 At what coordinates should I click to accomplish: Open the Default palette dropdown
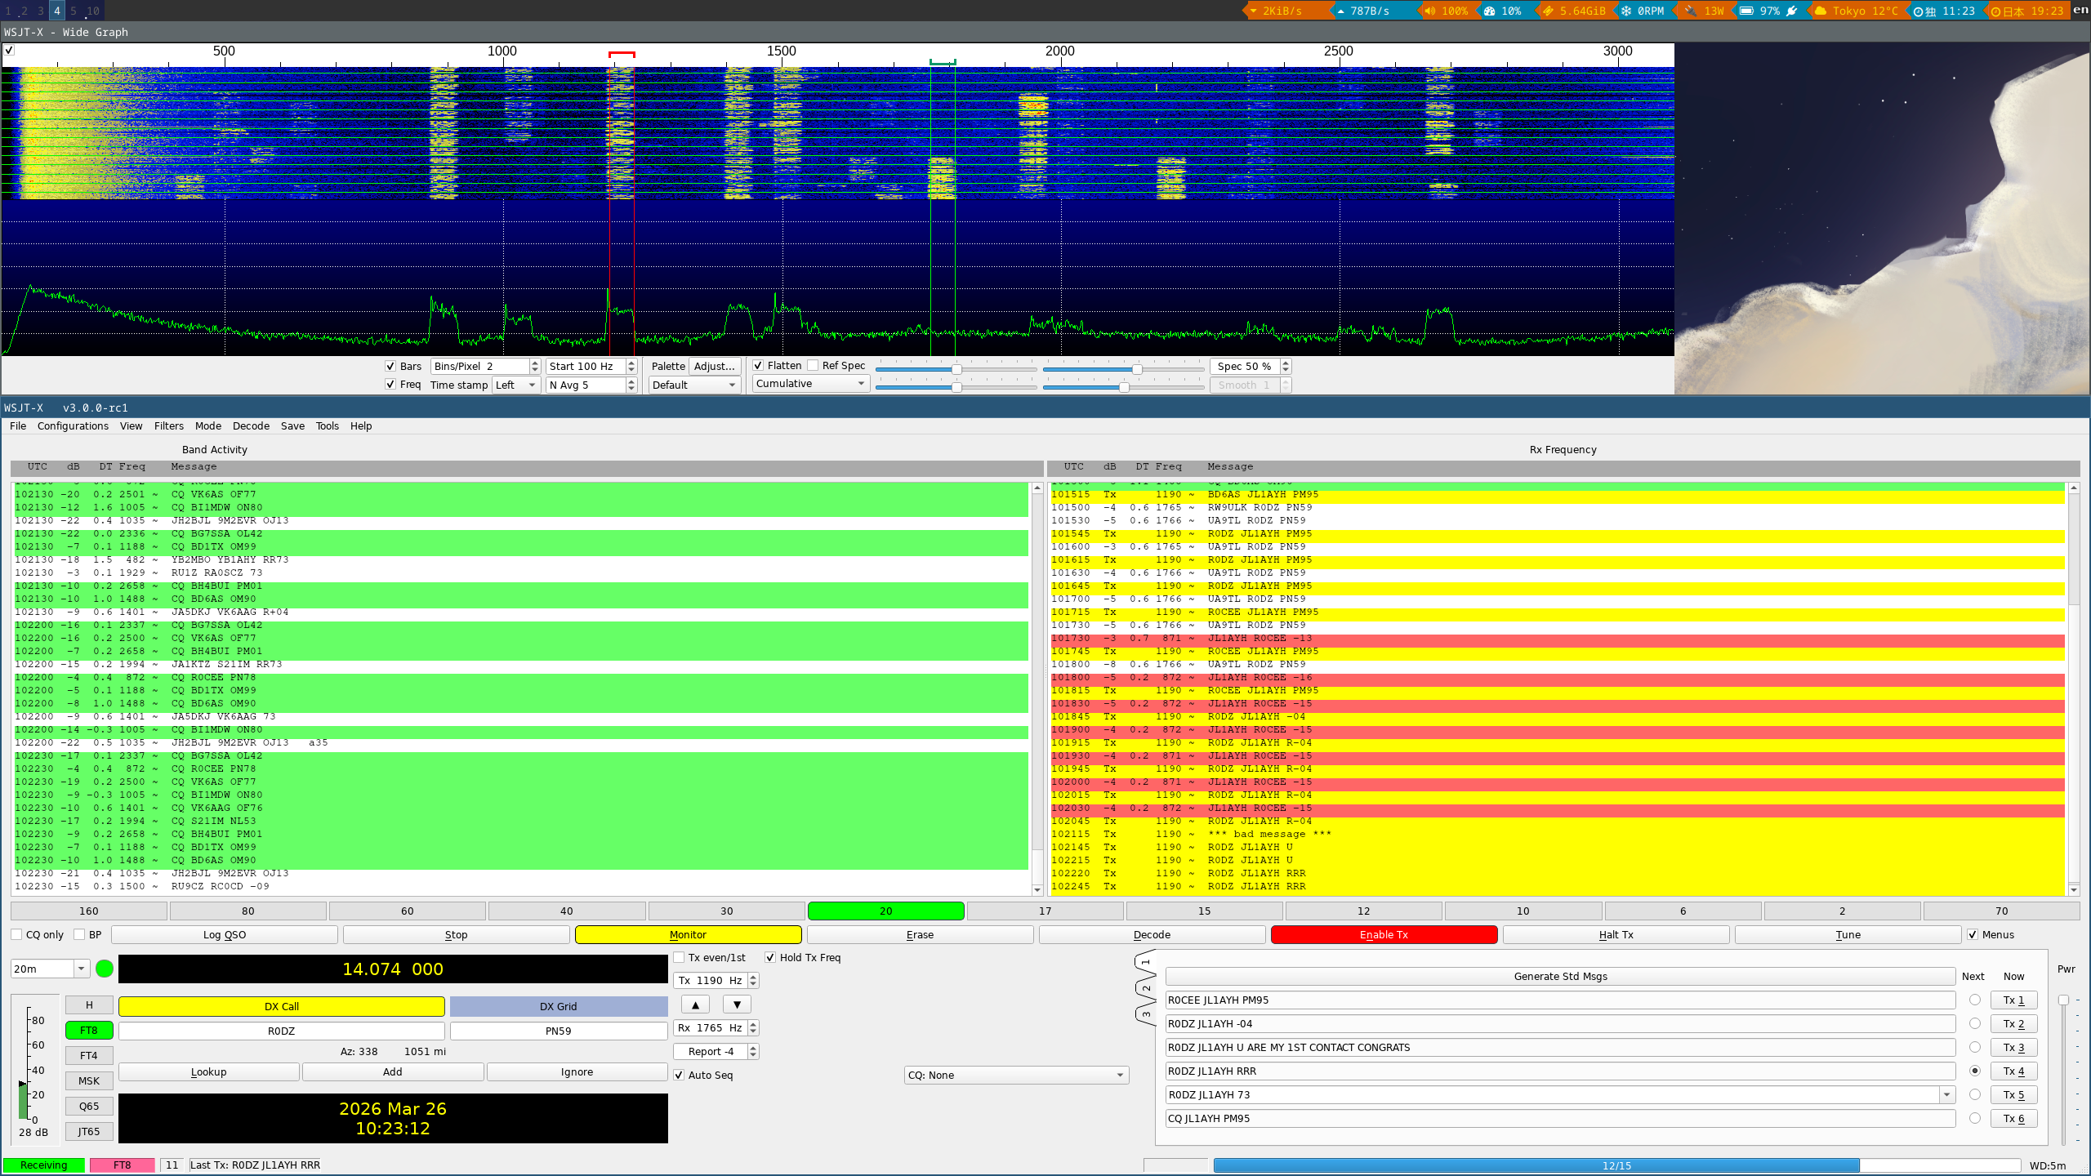pyautogui.click(x=694, y=385)
